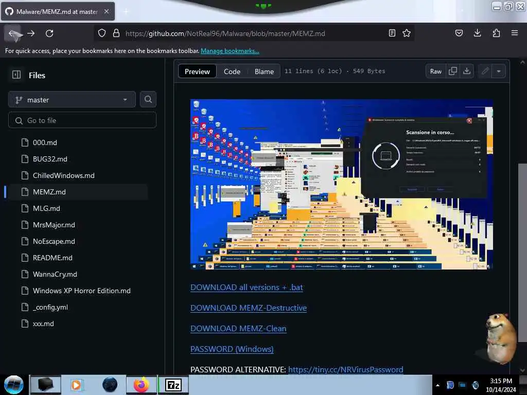Open the Firefox taskbar icon
The image size is (527, 395).
pyautogui.click(x=141, y=385)
